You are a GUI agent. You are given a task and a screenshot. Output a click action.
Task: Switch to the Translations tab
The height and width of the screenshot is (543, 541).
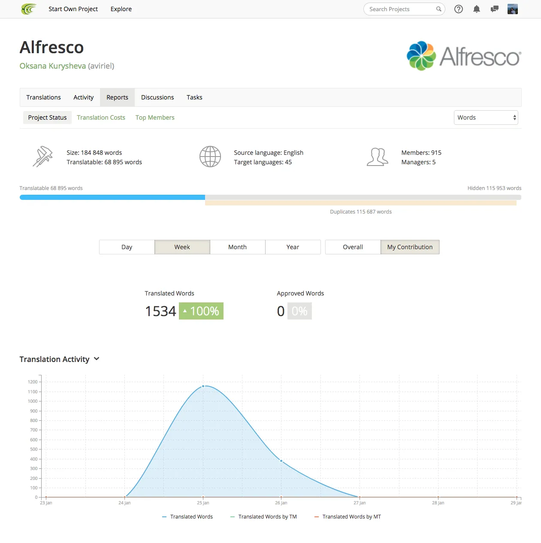coord(43,97)
